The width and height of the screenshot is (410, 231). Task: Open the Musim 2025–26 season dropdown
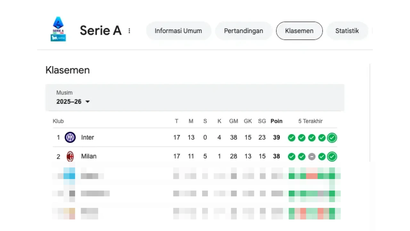pos(73,102)
